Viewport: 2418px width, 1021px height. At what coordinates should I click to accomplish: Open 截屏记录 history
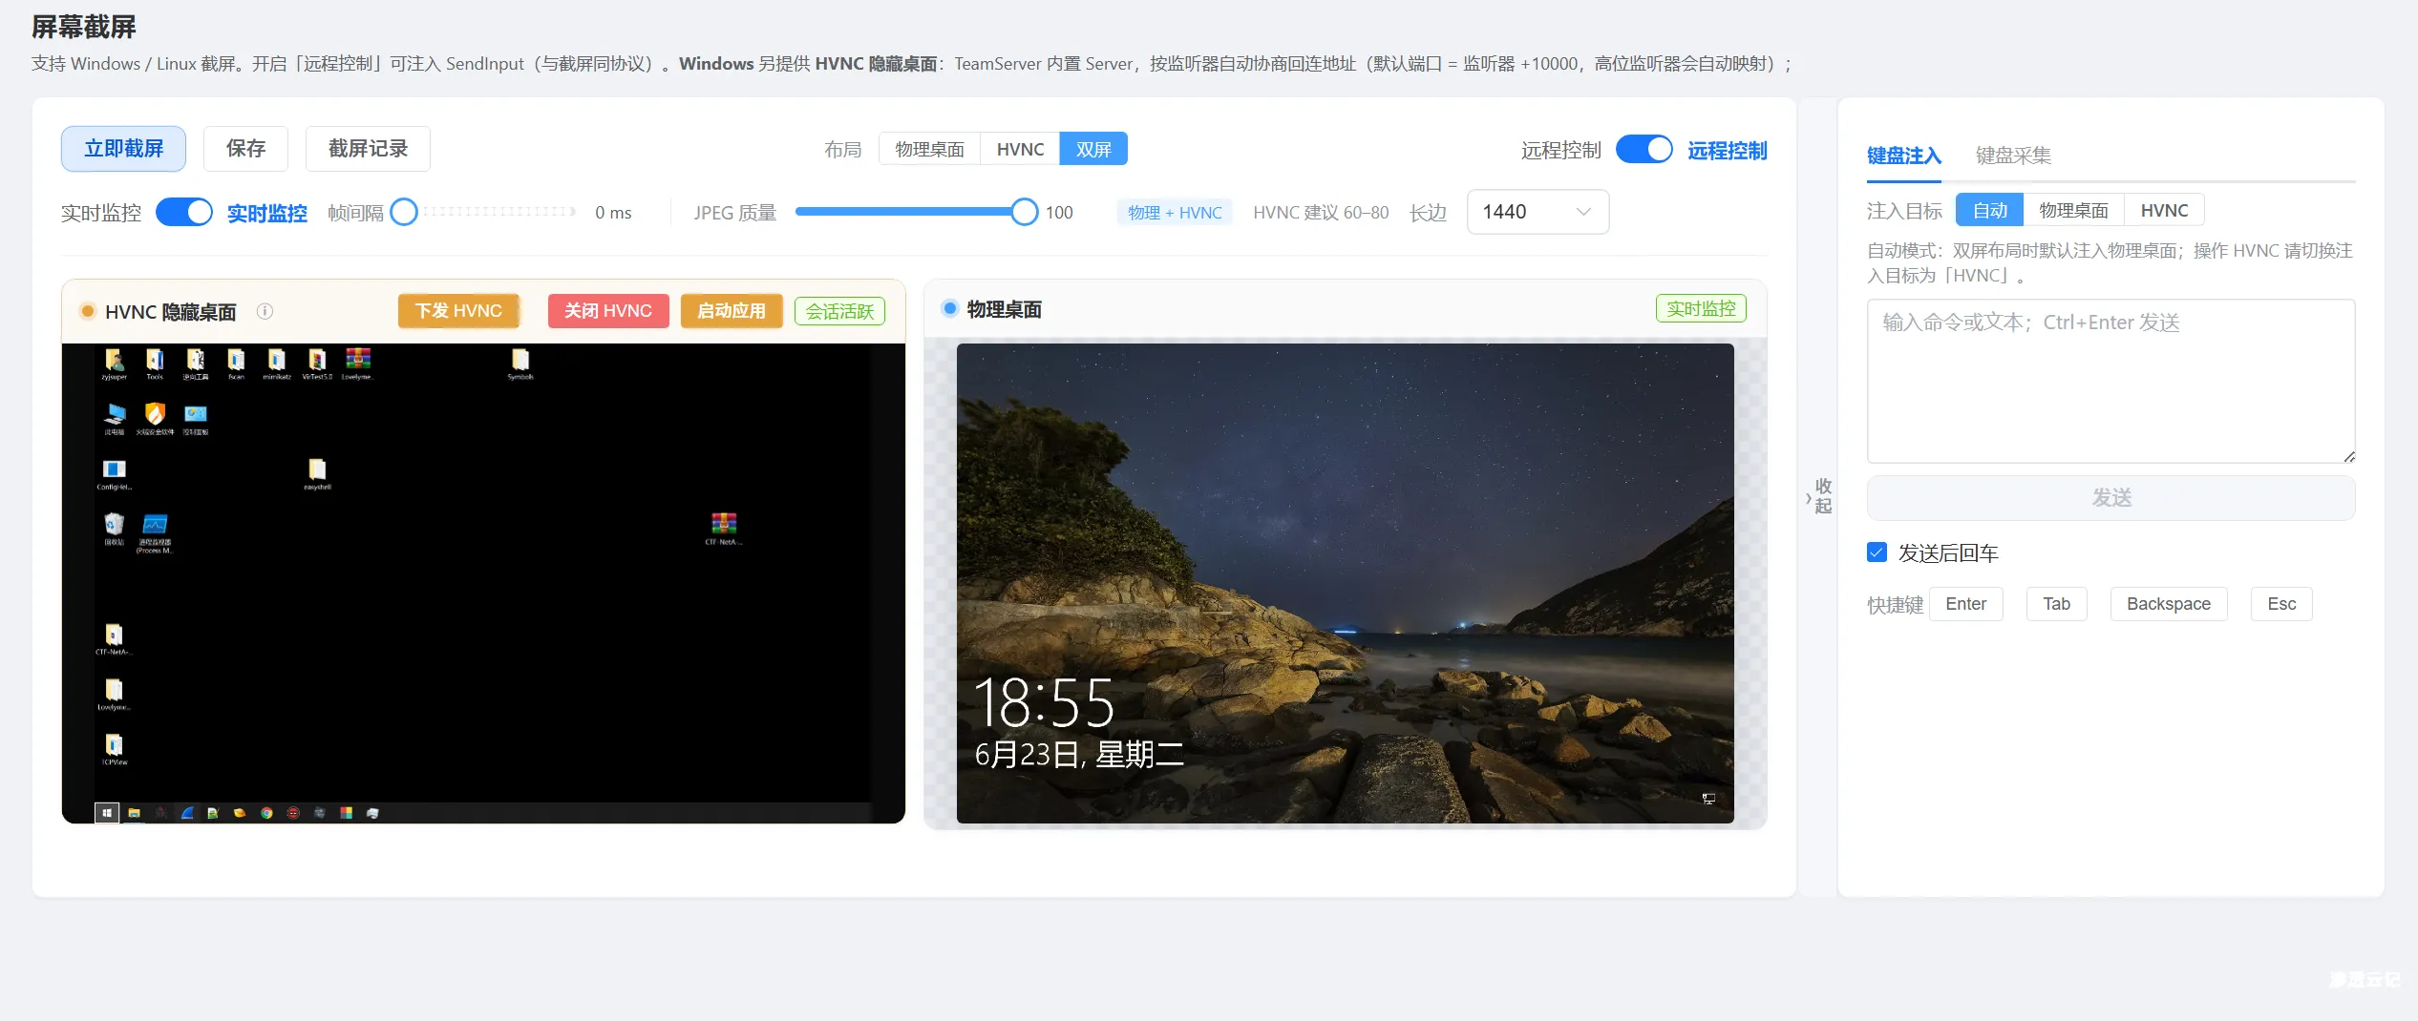tap(368, 149)
